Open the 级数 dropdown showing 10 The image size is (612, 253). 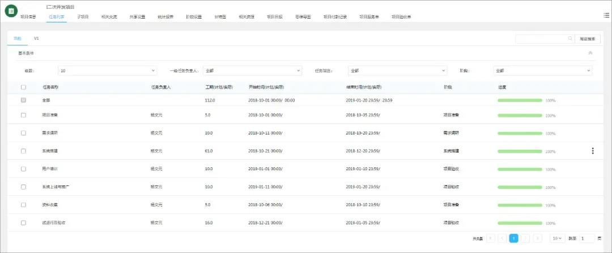click(107, 71)
